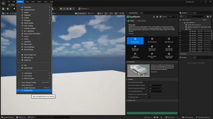Click the frame skip play button

point(64,9)
